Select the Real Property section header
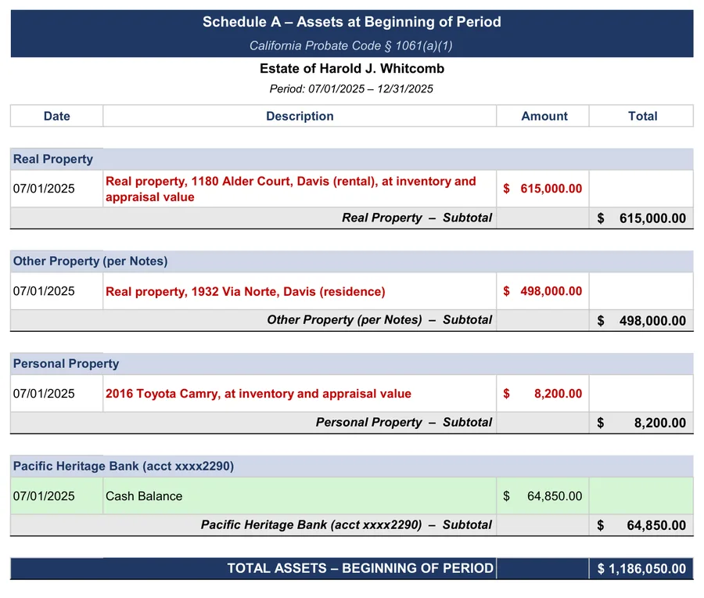 [x=351, y=159]
